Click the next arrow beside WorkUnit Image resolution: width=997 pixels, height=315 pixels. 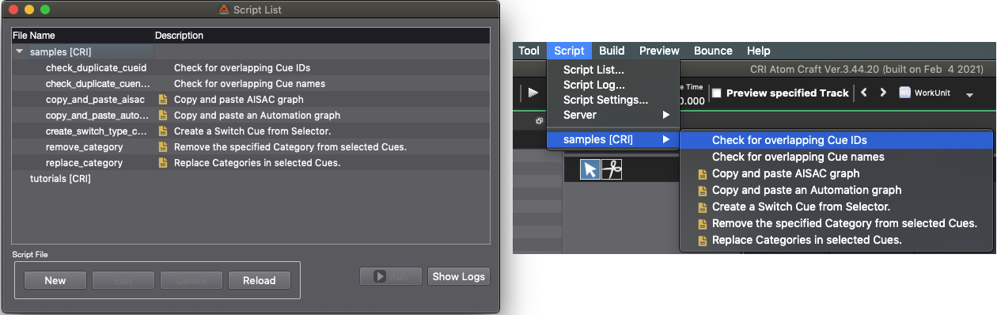pos(883,93)
